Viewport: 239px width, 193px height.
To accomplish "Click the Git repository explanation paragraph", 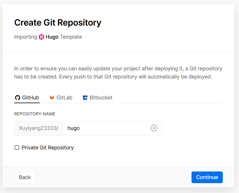I will click(118, 73).
